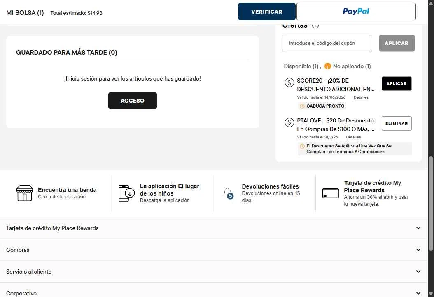434x297 pixels.
Task: Open Detalles link for SCORE20 offer
Action: click(x=361, y=97)
